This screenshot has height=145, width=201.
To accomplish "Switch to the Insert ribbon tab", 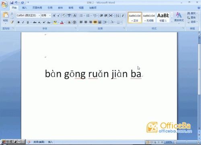I will pos(24,8).
